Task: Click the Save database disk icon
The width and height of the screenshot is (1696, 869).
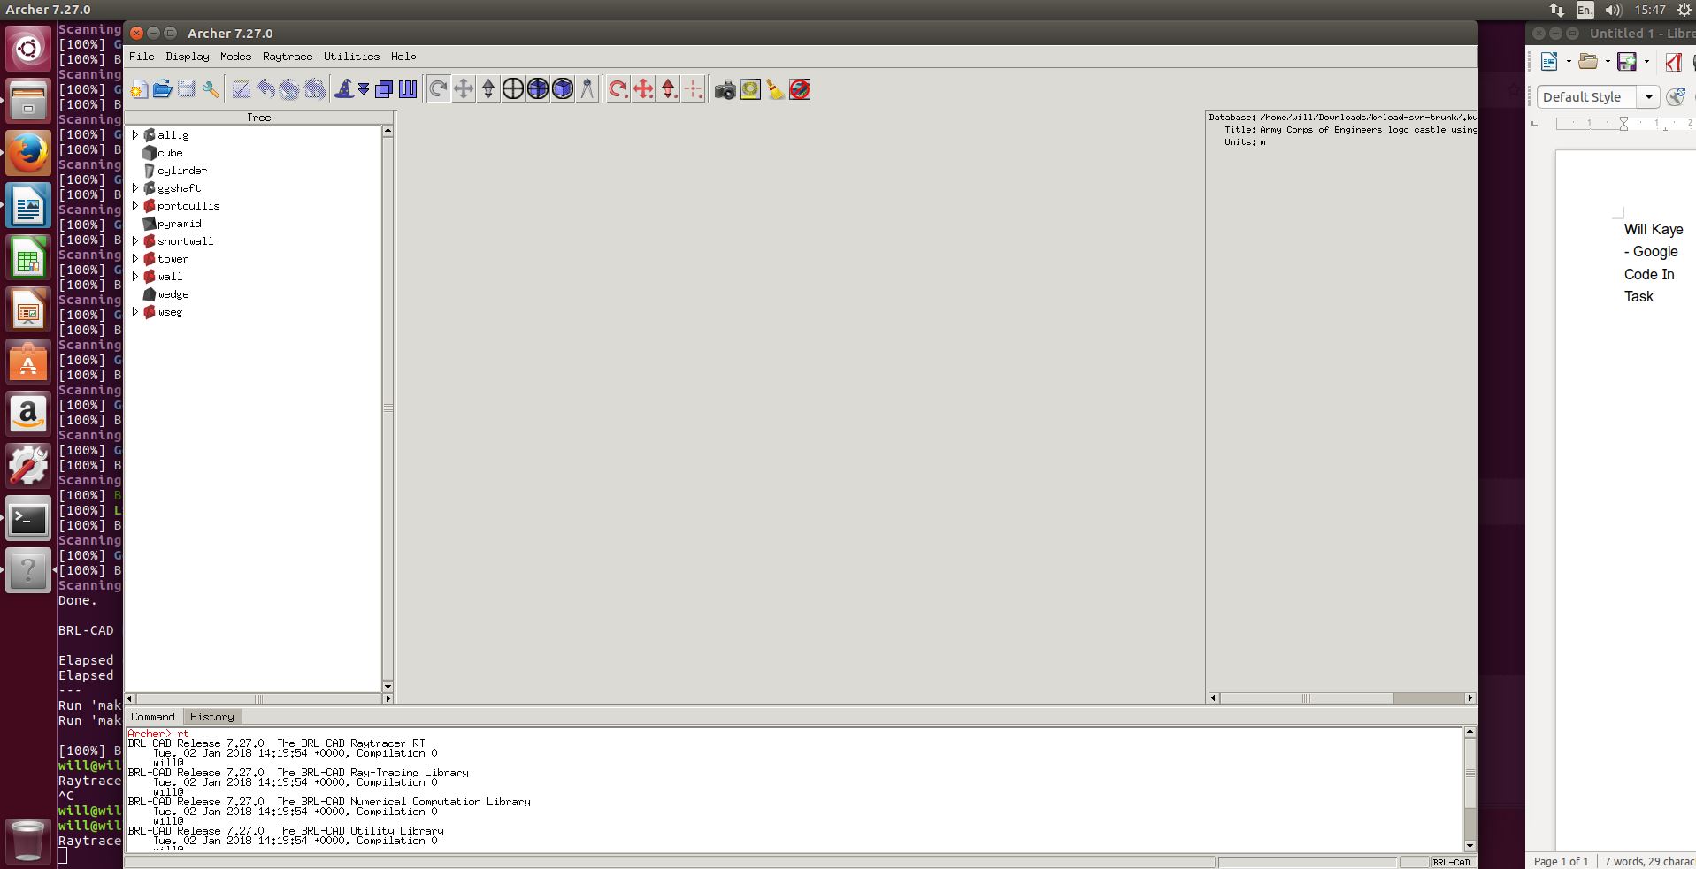Action: point(186,89)
